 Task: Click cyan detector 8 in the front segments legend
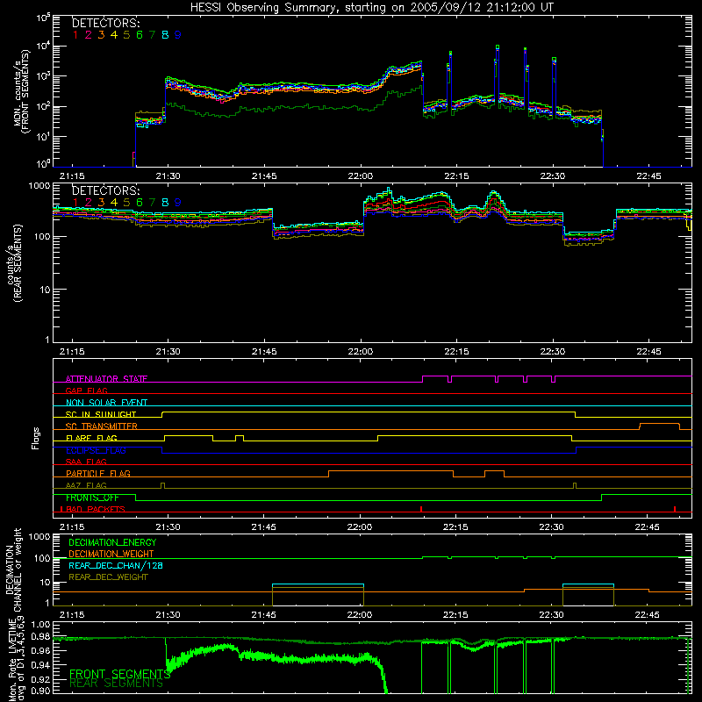point(165,35)
